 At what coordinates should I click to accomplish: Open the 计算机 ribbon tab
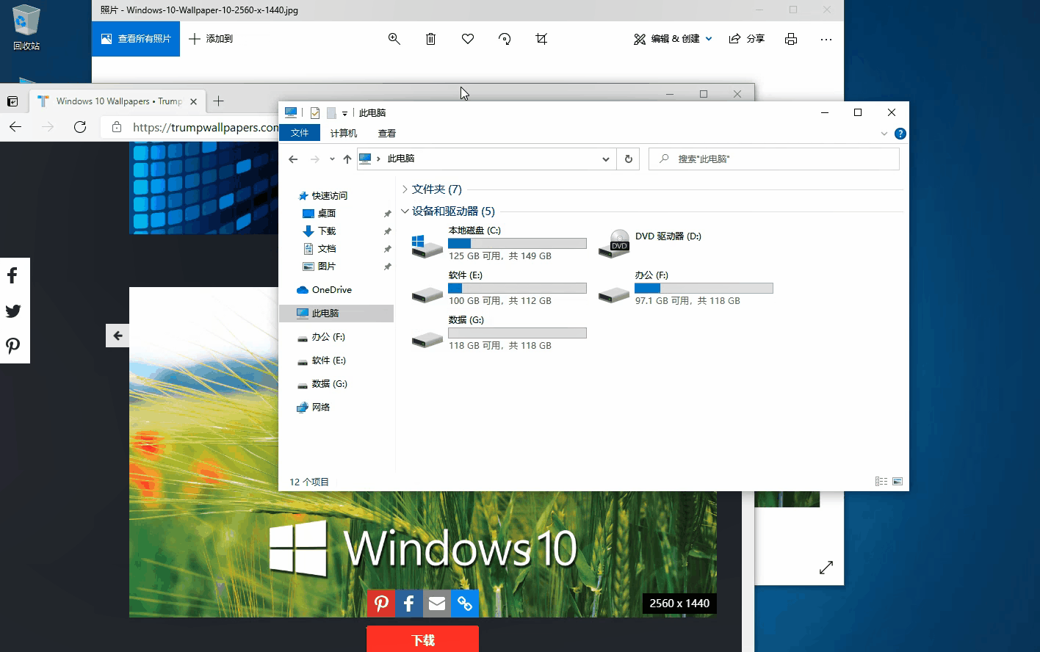point(344,133)
